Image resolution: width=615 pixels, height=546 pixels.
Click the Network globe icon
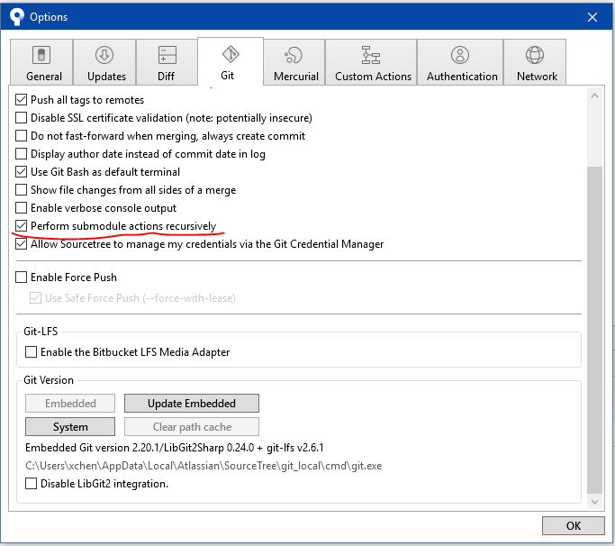click(x=535, y=55)
